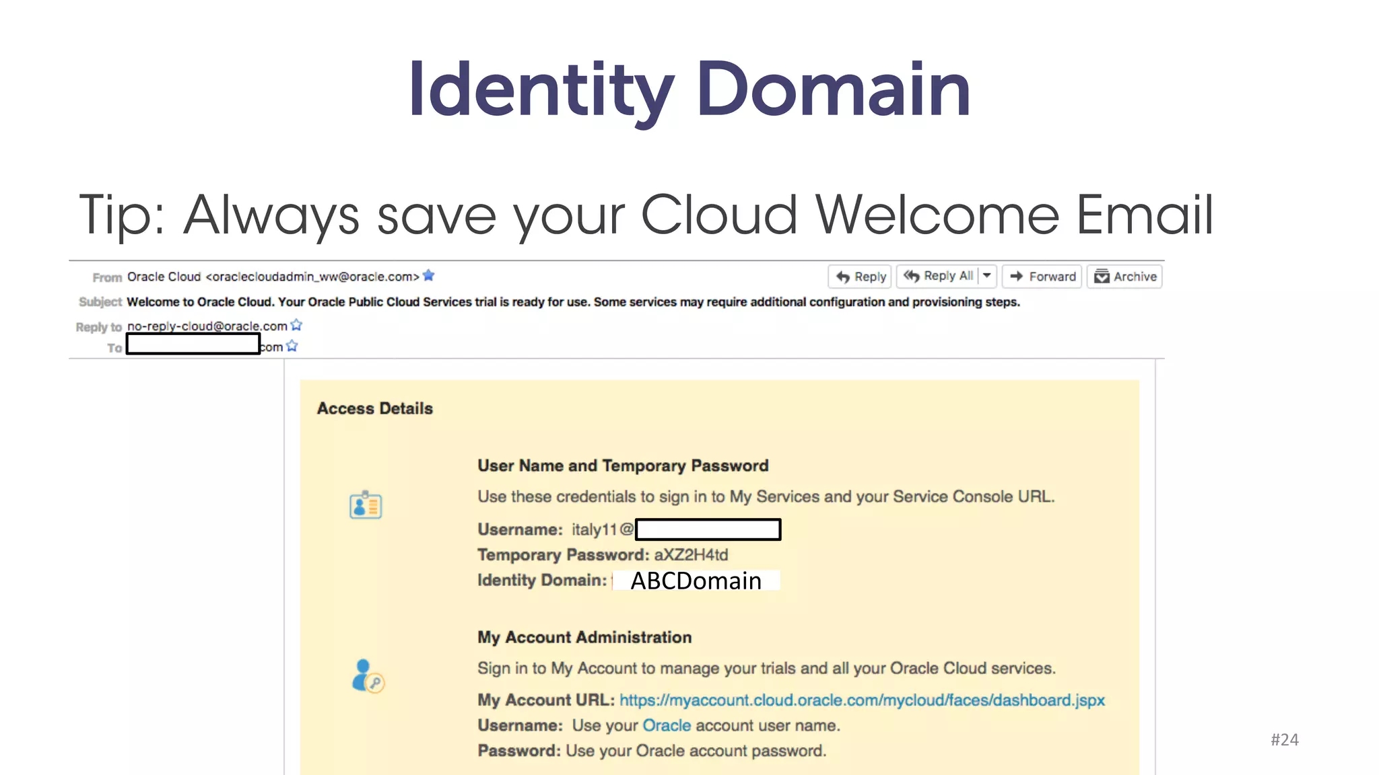
Task: Click the temporary password aXZ2H4td
Action: [691, 555]
